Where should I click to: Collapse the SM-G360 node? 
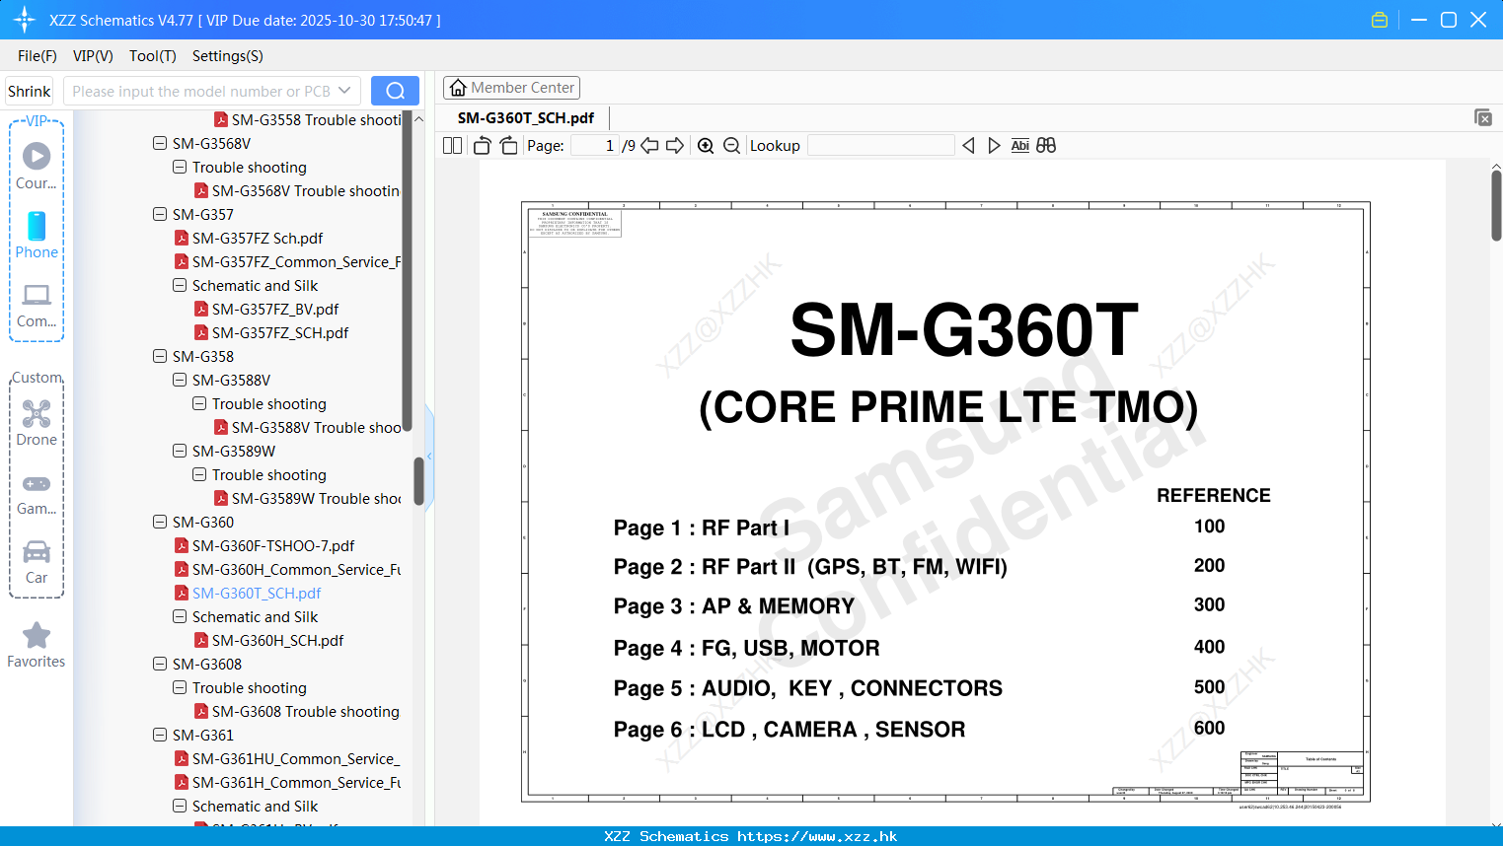(x=160, y=522)
